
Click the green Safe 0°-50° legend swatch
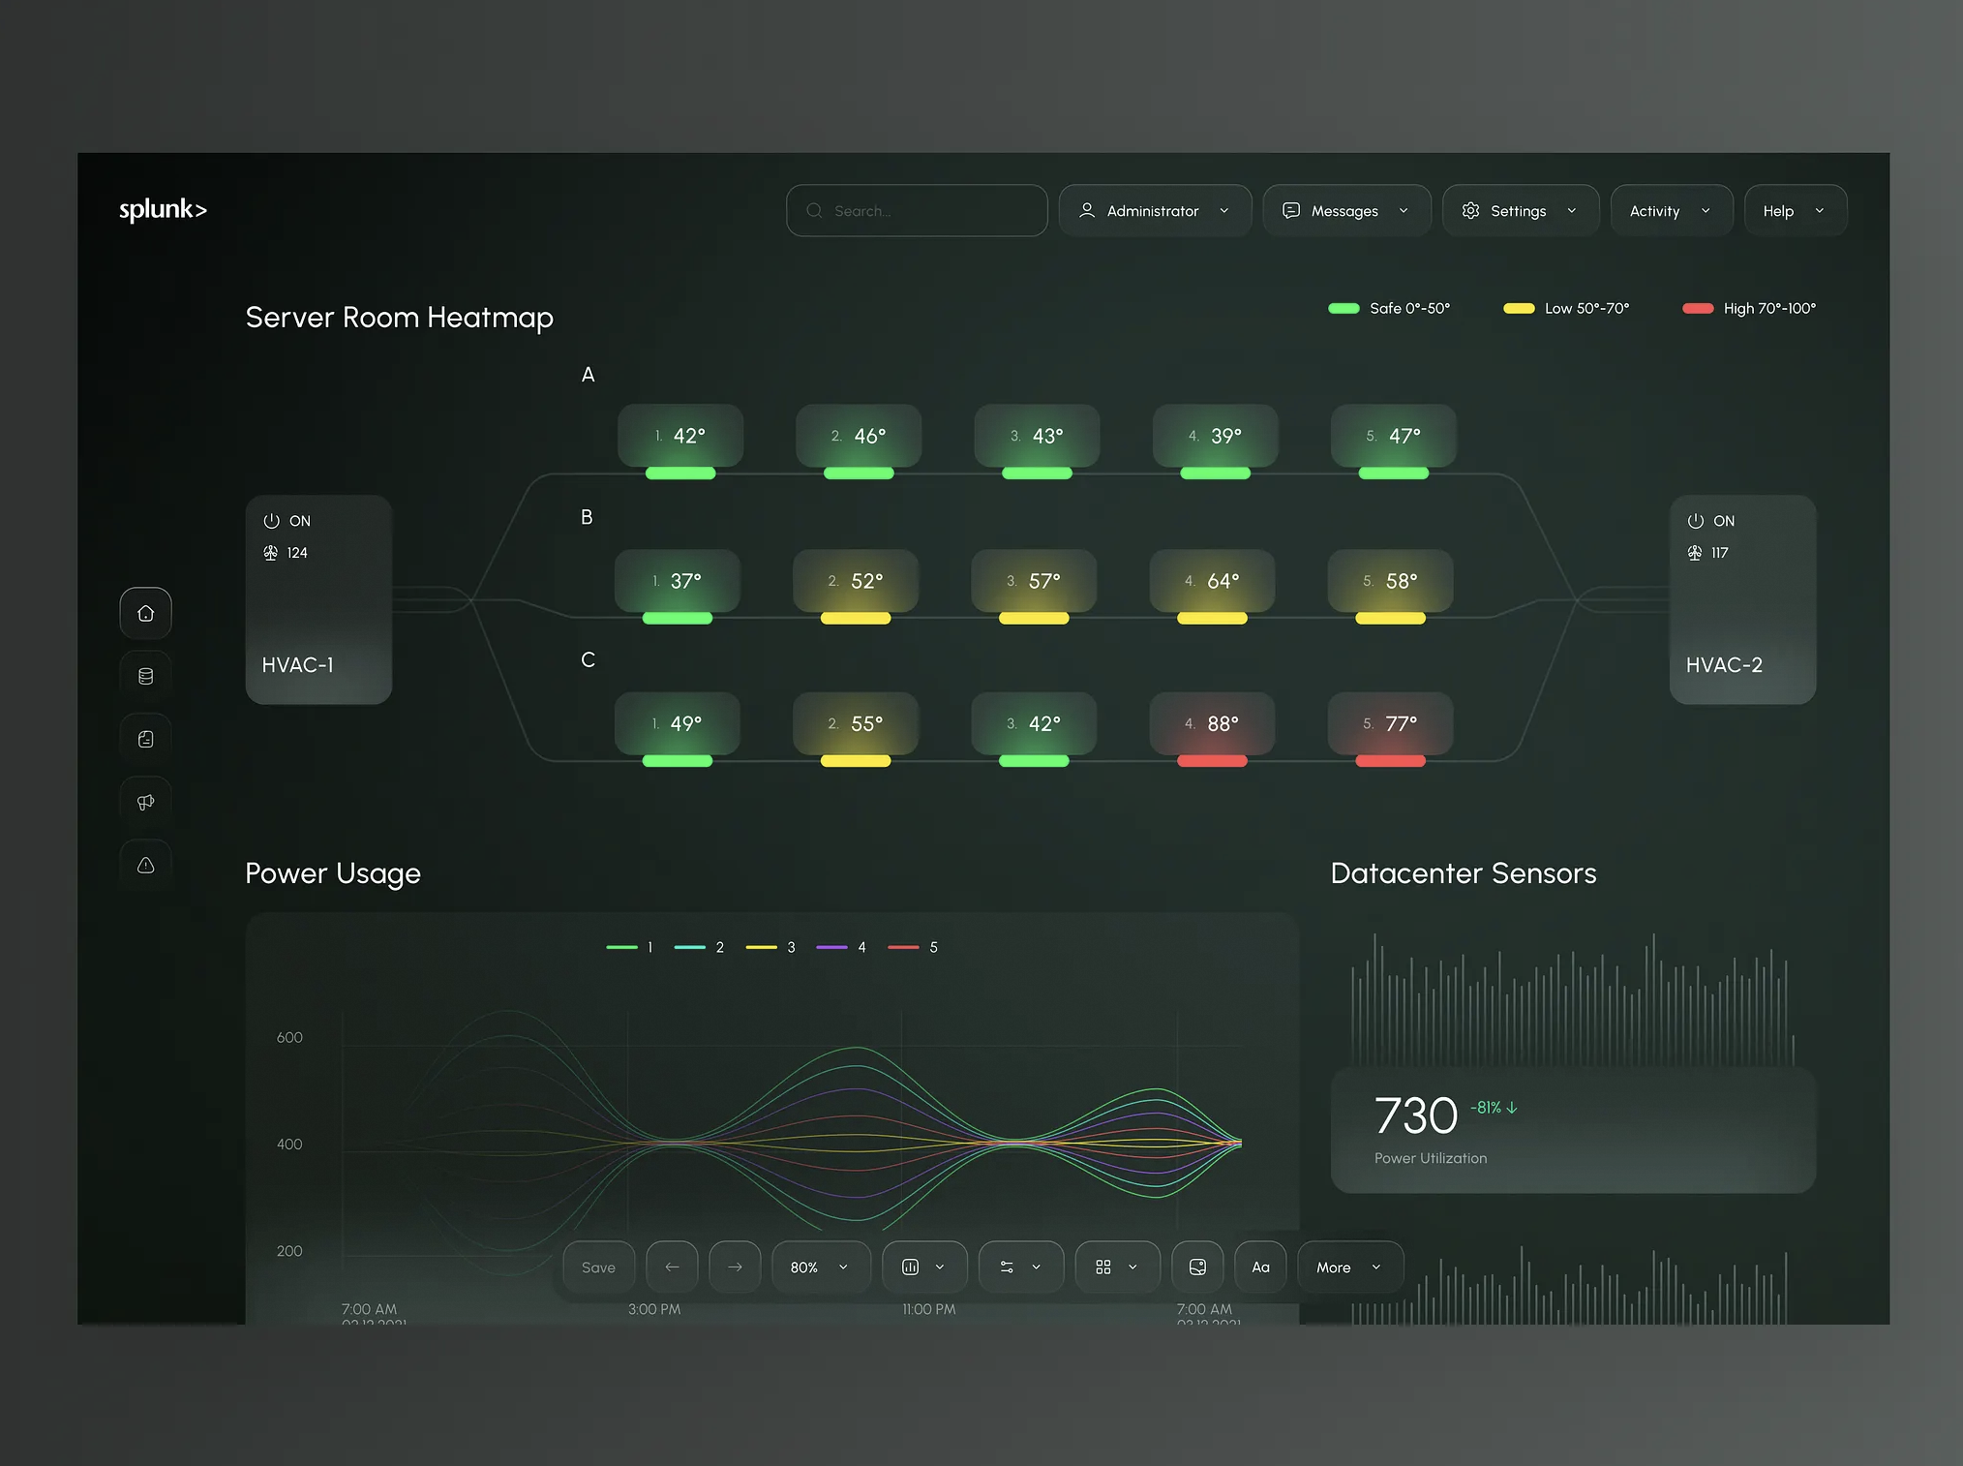[1345, 308]
